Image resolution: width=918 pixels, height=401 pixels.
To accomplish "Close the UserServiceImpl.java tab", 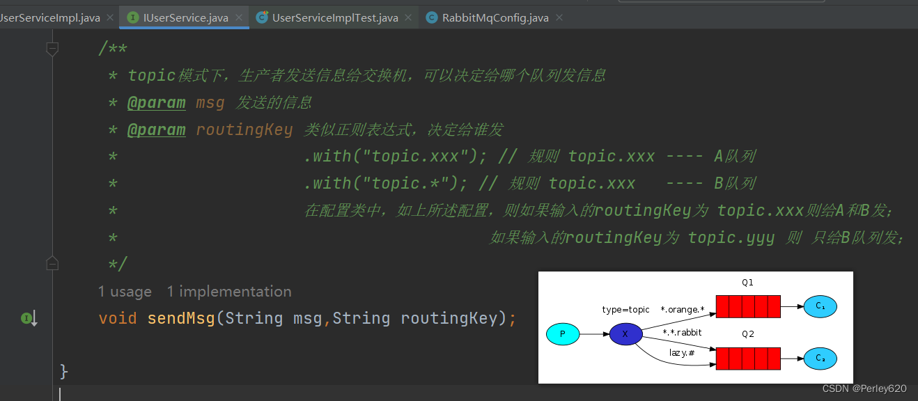I will point(110,18).
